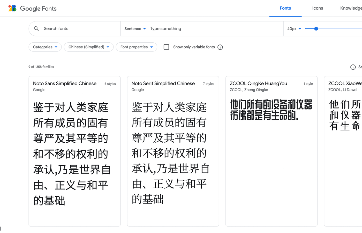
Task: Click Noto Serif Simplified Chinese sample text
Action: coord(170,153)
